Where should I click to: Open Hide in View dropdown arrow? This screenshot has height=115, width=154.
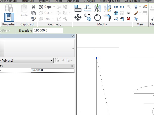(140, 7)
